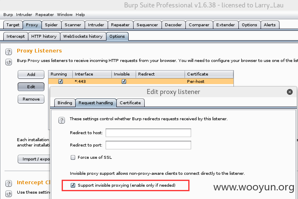Open the Proxy Listeners help icon
The height and width of the screenshot is (199, 298).
[x=9, y=52]
